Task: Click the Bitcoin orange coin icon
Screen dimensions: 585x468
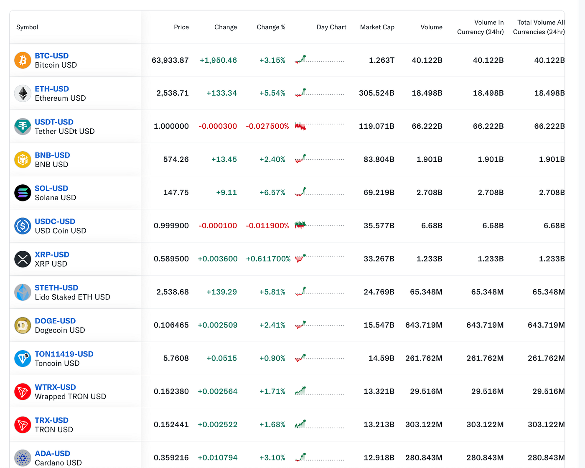Action: 23,60
